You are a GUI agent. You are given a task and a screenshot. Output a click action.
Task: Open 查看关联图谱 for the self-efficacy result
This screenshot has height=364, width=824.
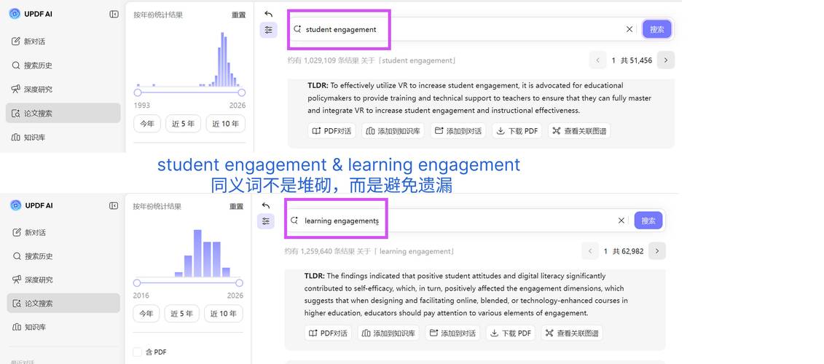click(x=572, y=333)
